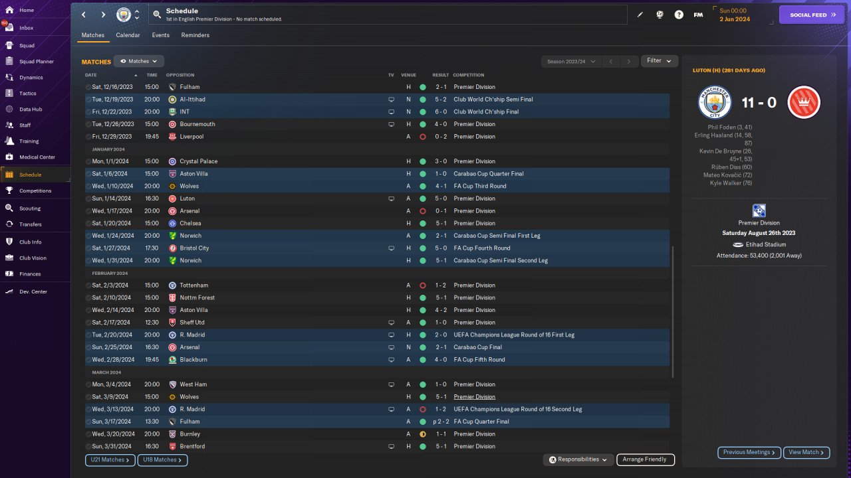851x478 pixels.
Task: Click the Manchester City badge in top bar
Action: [x=124, y=15]
